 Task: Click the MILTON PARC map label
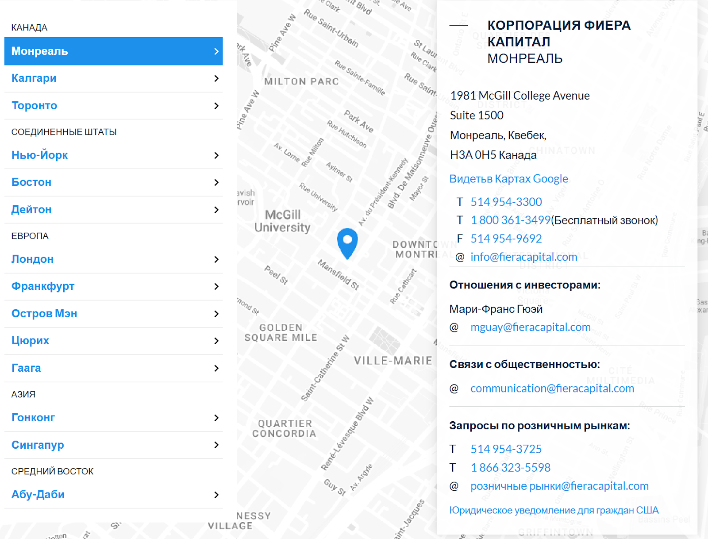[301, 81]
